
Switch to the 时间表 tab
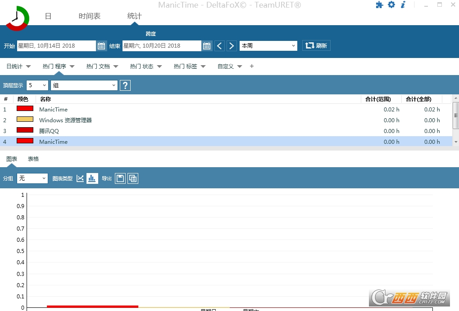click(x=90, y=16)
